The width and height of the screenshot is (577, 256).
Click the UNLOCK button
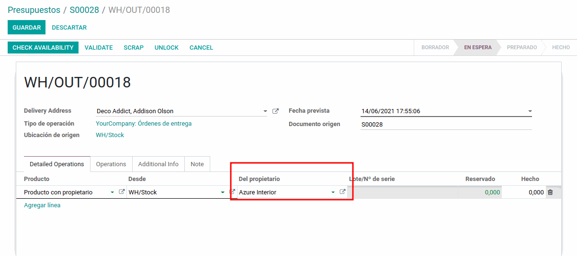click(167, 47)
